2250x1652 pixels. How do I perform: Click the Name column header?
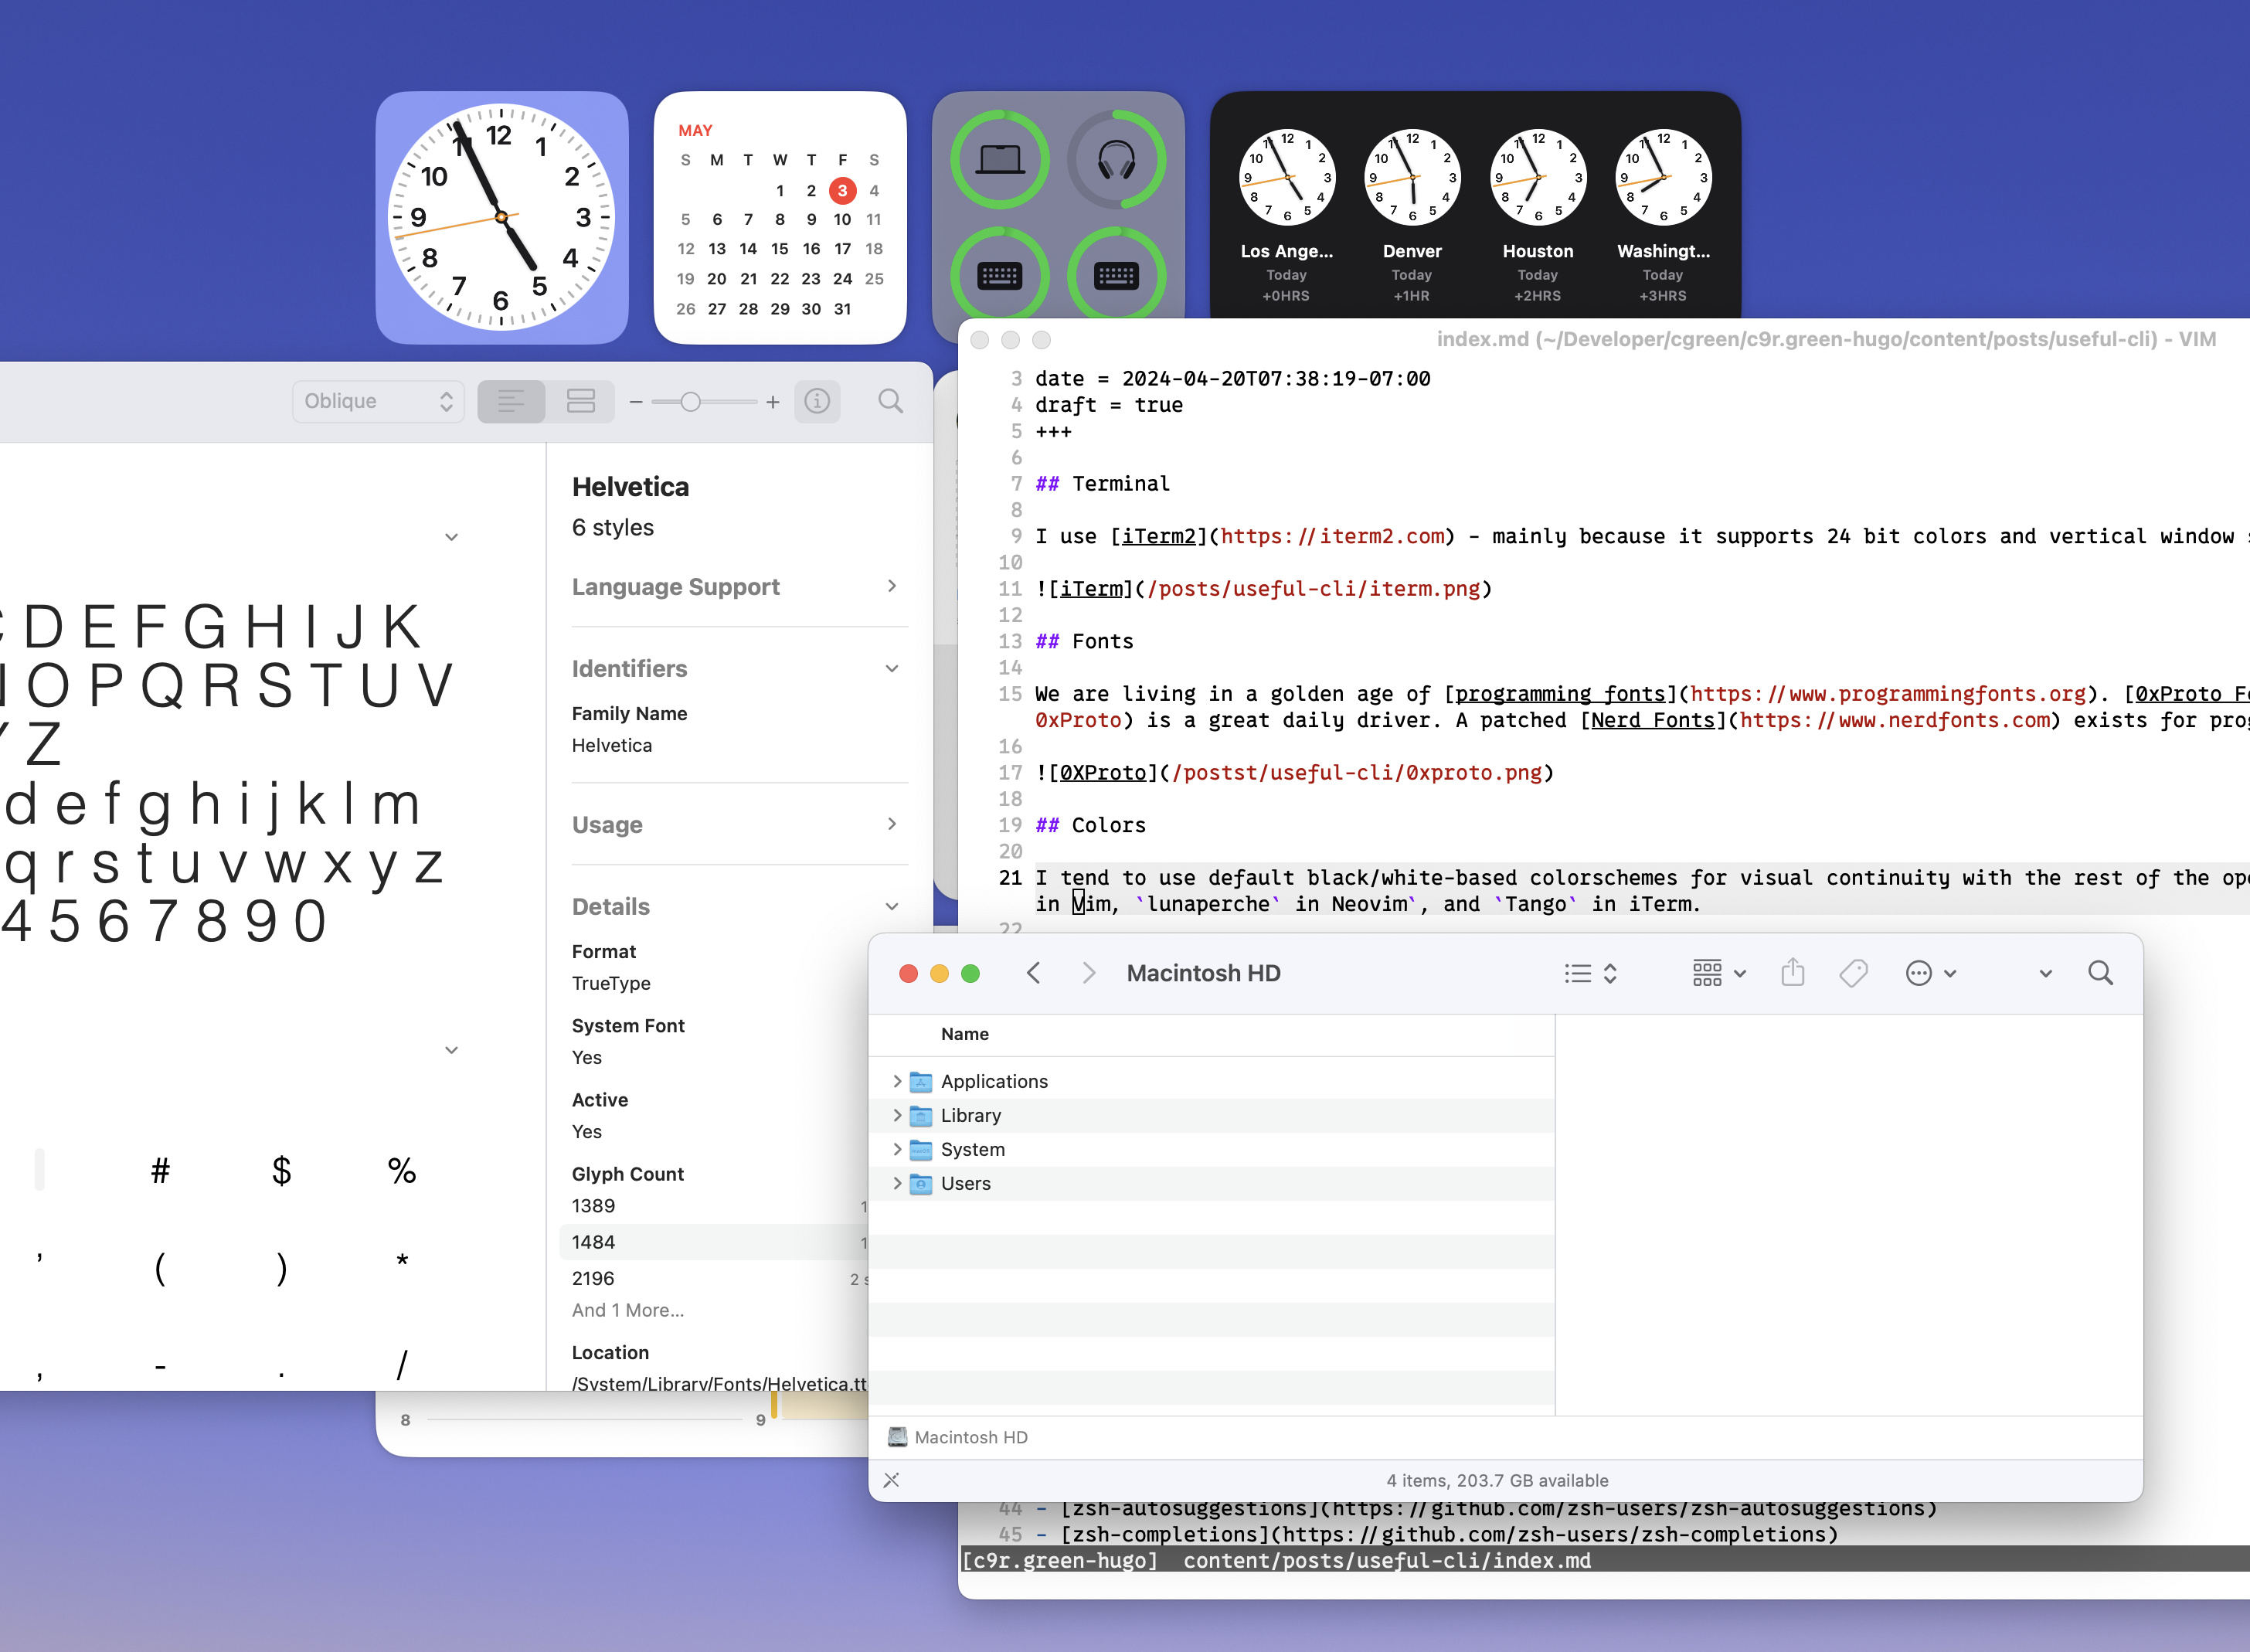pyautogui.click(x=964, y=1034)
